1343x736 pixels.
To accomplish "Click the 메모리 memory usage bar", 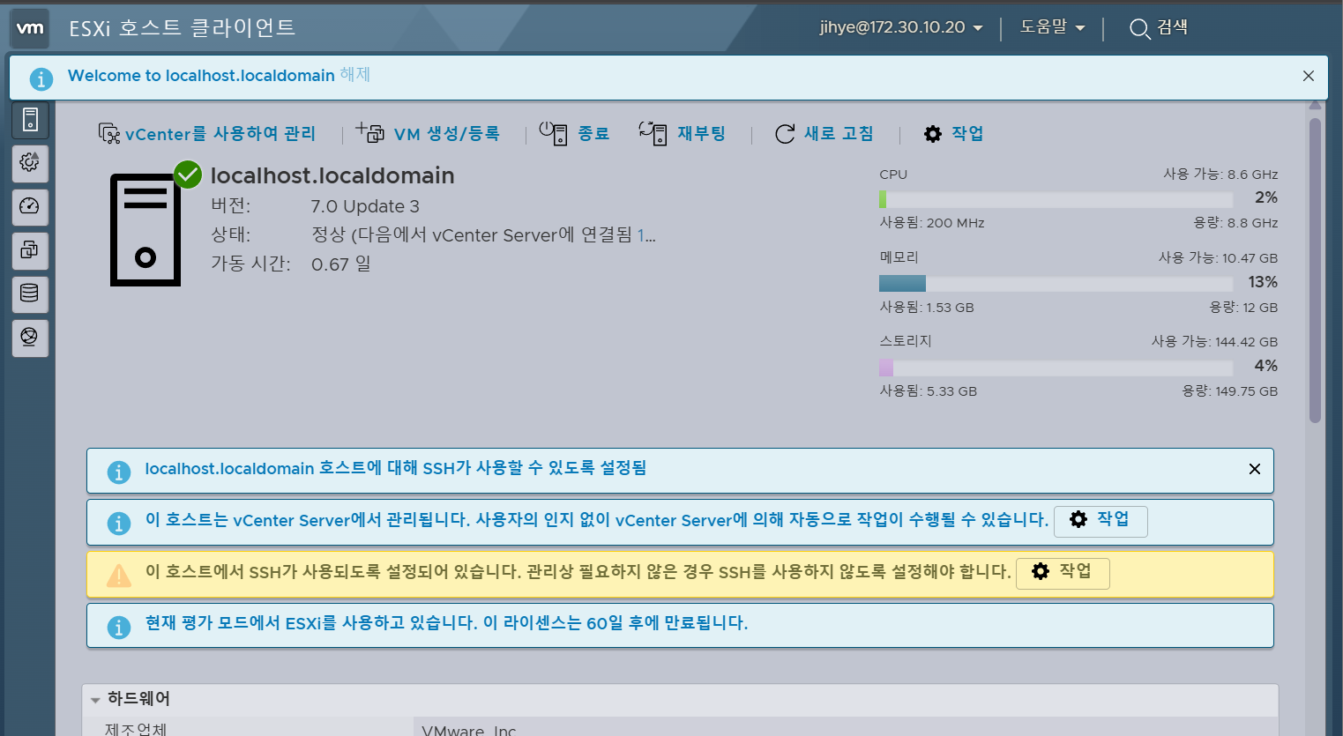I will (1056, 284).
